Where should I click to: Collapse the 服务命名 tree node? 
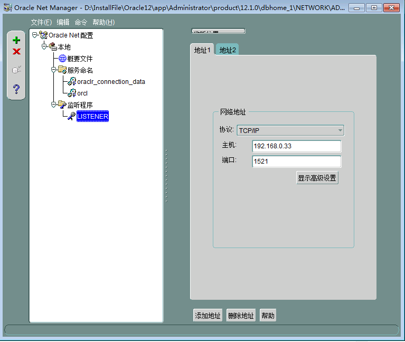[x=53, y=70]
